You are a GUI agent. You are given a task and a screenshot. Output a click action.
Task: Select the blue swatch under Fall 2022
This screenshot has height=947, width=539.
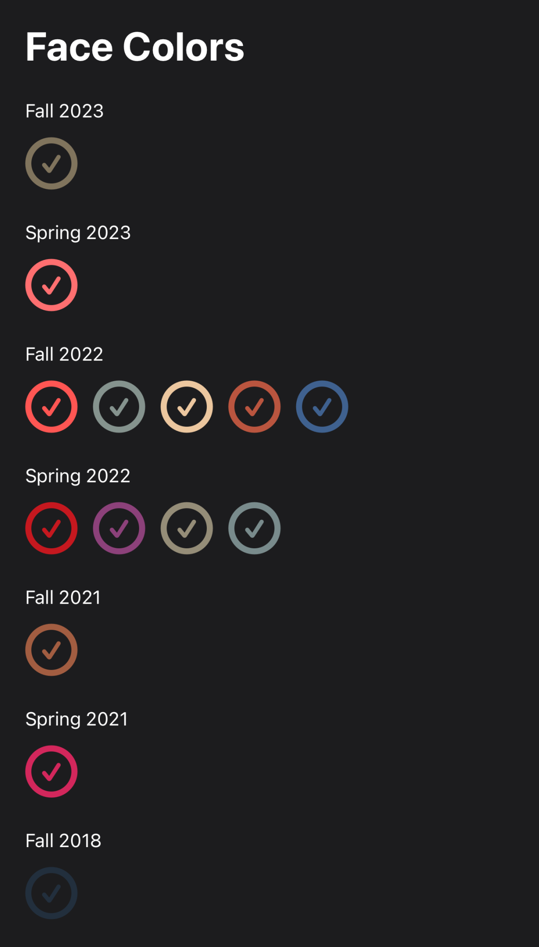322,407
